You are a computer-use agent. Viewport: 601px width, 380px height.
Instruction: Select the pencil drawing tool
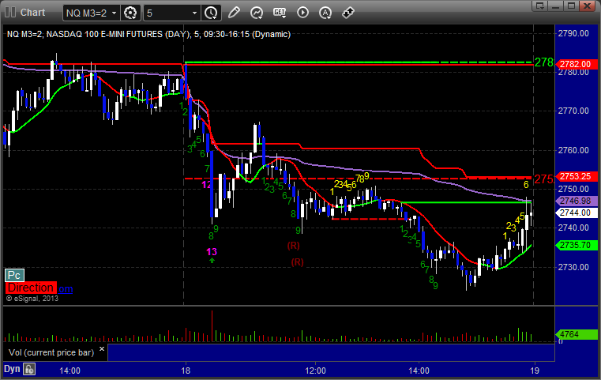235,13
